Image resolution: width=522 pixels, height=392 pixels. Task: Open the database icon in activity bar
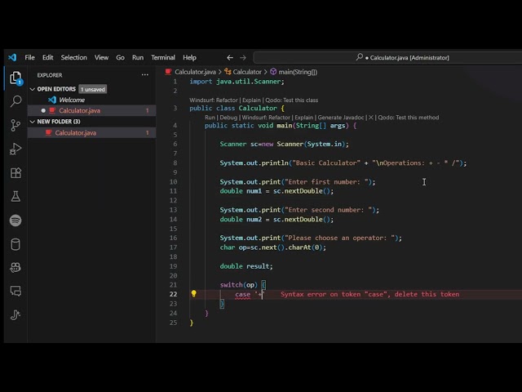tap(15, 244)
